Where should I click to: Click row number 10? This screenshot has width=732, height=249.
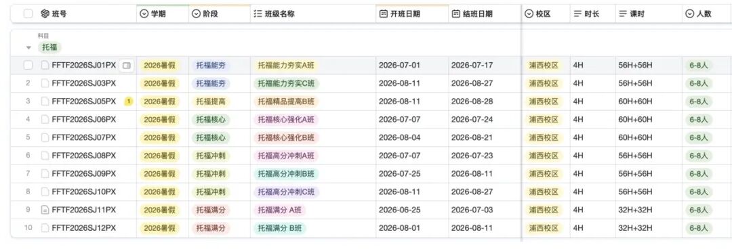coord(28,228)
